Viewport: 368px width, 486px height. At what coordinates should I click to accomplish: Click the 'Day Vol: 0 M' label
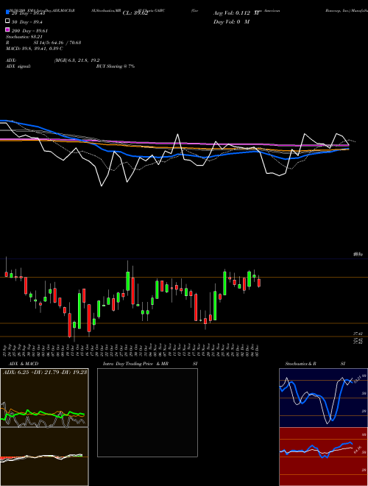pos(231,21)
